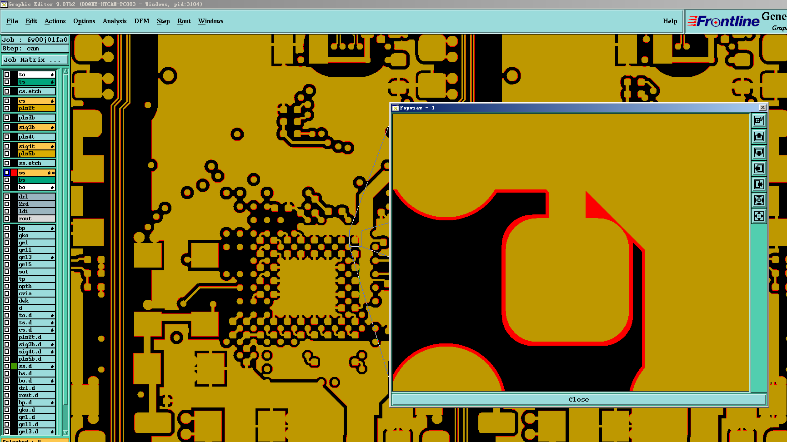Screen dimensions: 787x442
Task: Toggle display checkbox for layer 'to'
Action: 7,74
